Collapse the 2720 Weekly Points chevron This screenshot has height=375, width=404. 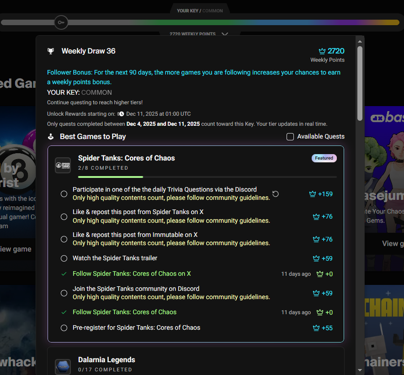click(225, 34)
